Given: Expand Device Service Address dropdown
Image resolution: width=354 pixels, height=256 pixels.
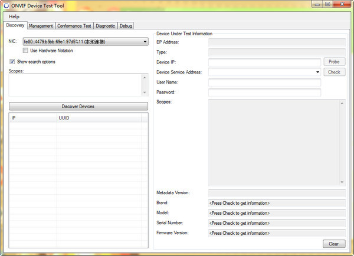Looking at the screenshot, I should click(317, 72).
